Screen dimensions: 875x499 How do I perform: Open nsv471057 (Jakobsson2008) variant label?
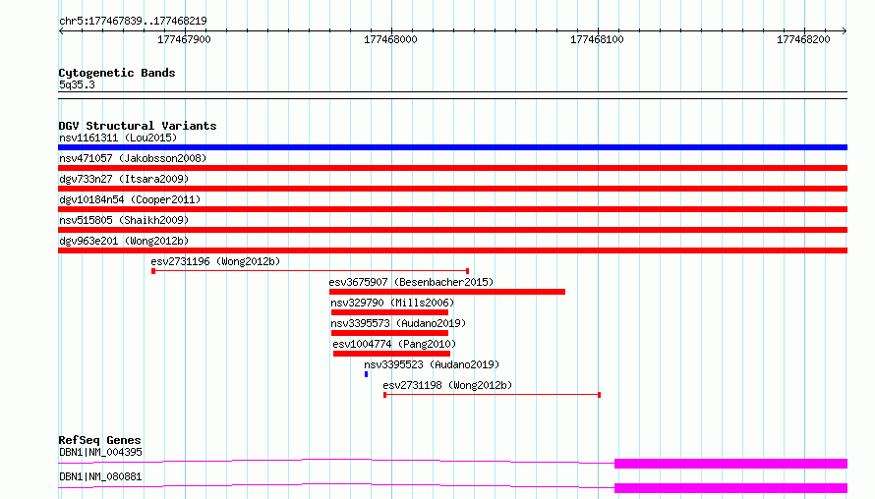coord(133,158)
